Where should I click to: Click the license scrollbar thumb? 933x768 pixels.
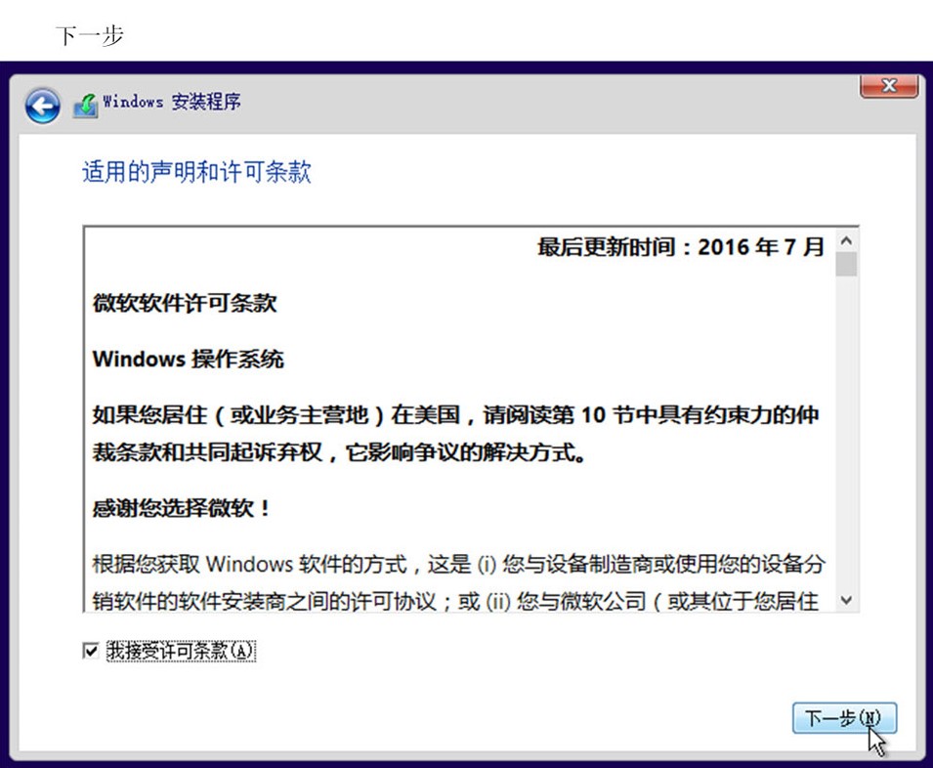(x=846, y=264)
